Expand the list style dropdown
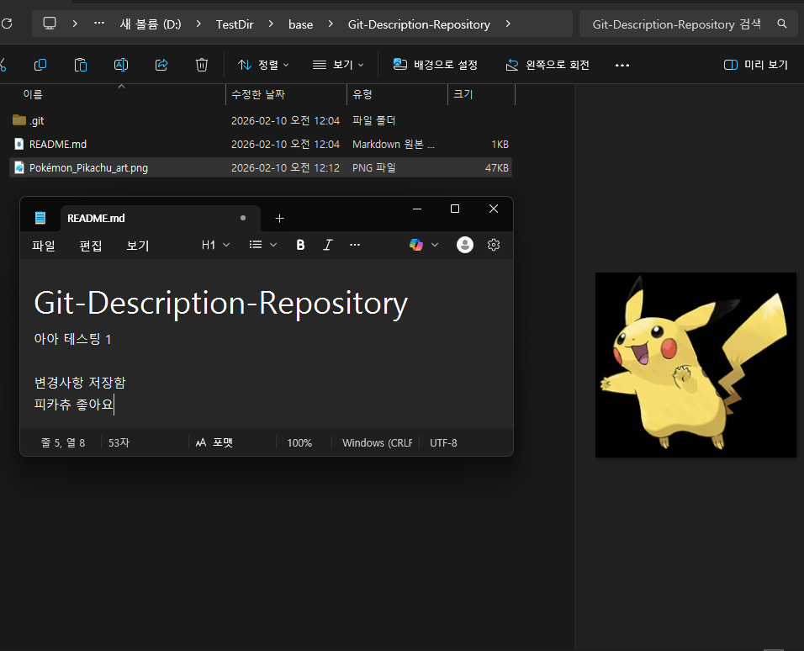This screenshot has height=651, width=804. click(263, 245)
